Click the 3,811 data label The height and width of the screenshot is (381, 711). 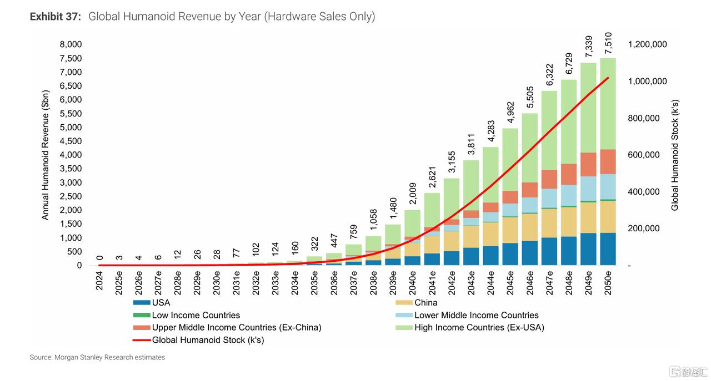click(x=471, y=144)
